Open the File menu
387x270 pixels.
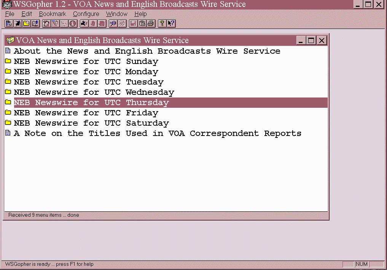pos(10,14)
